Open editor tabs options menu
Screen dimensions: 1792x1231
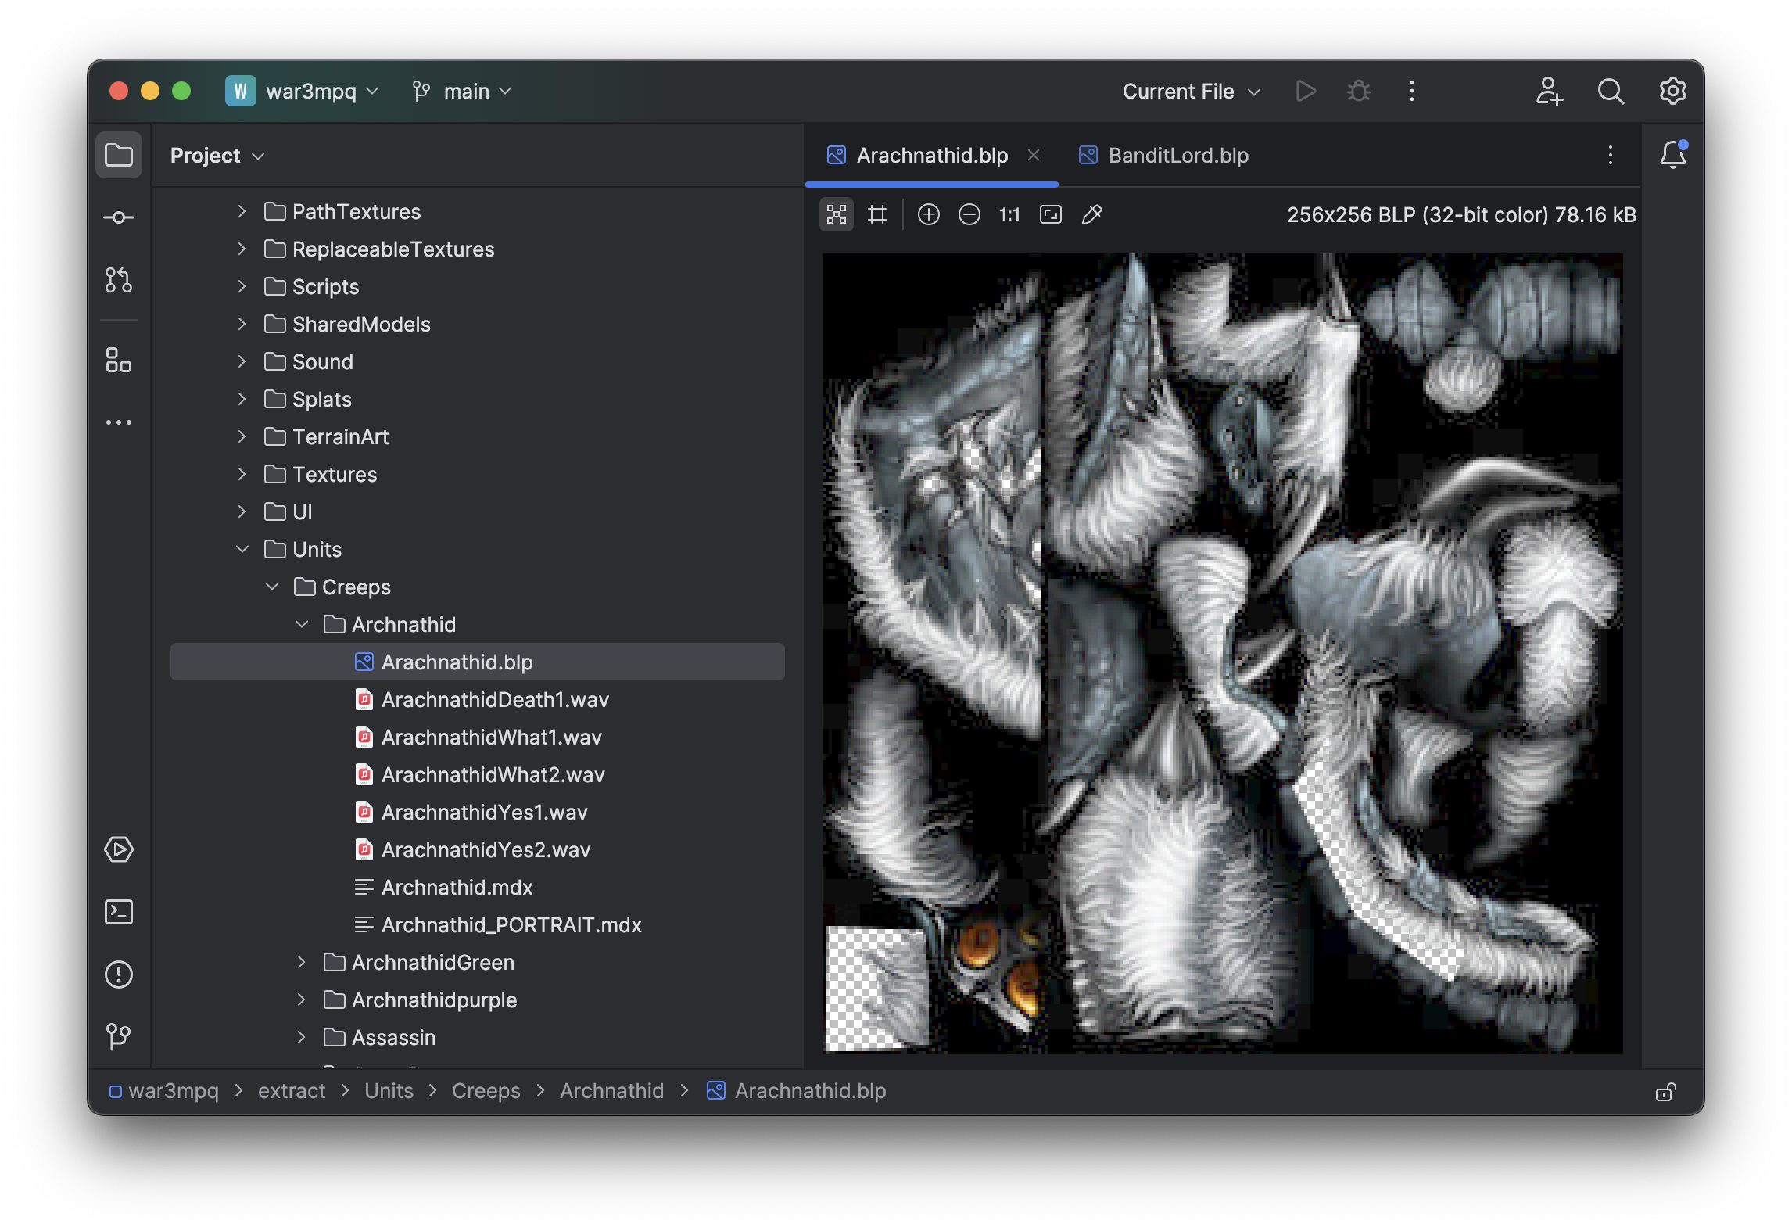point(1611,155)
